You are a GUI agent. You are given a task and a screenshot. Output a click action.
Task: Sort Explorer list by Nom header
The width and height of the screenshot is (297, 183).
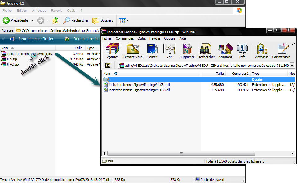pos(28,48)
